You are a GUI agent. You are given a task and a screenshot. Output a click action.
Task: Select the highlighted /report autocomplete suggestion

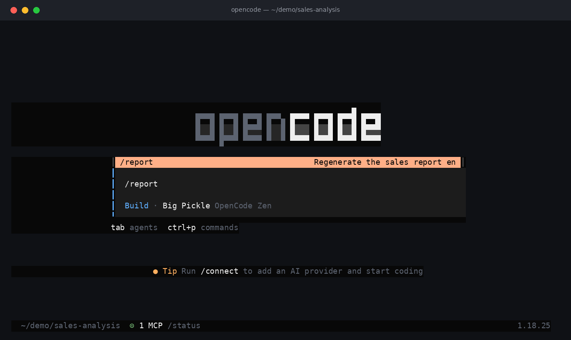click(287, 162)
